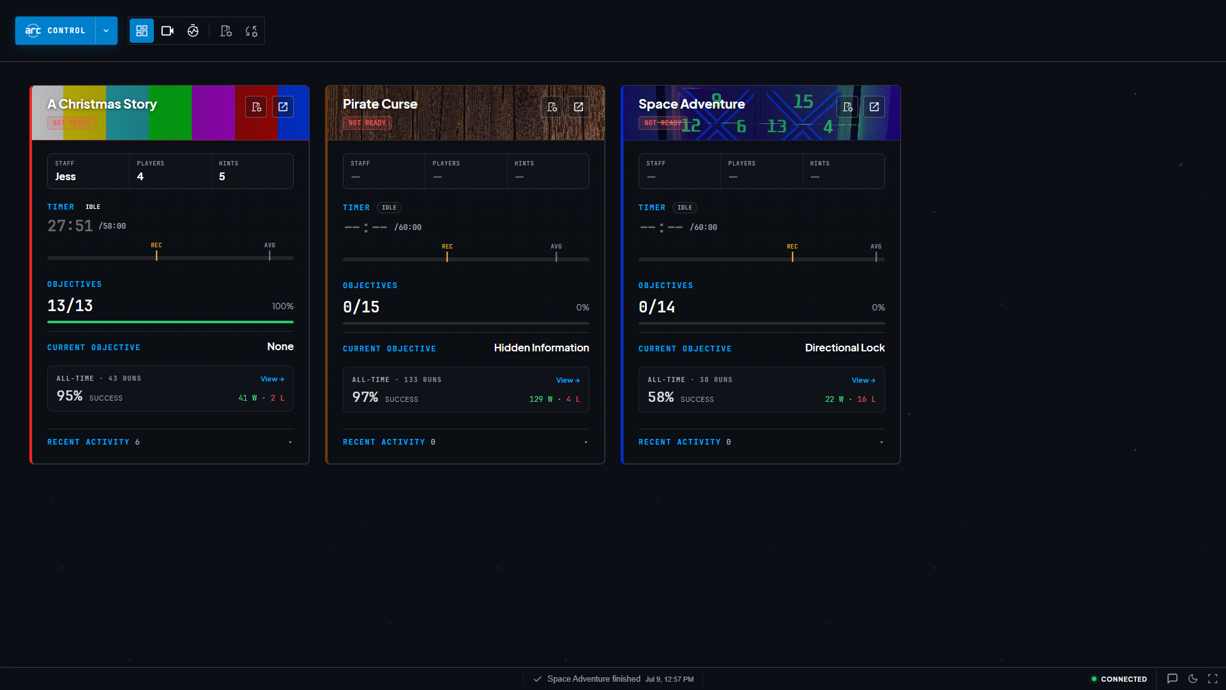Image resolution: width=1226 pixels, height=690 pixels.
Task: View all-time stats for A Christmas Story
Action: 272,379
